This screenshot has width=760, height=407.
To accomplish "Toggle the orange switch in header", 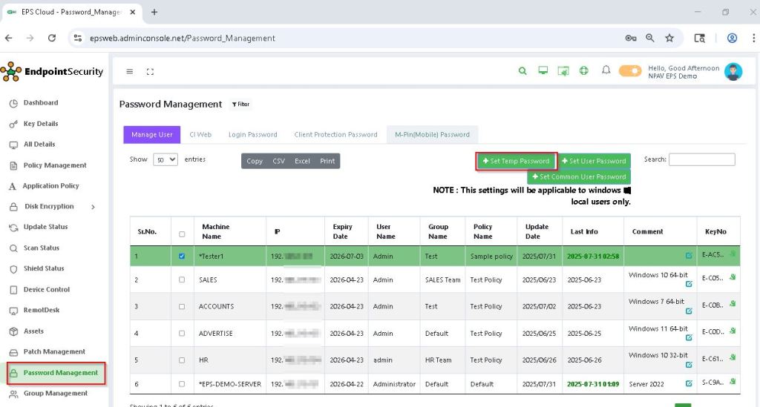I will [630, 71].
